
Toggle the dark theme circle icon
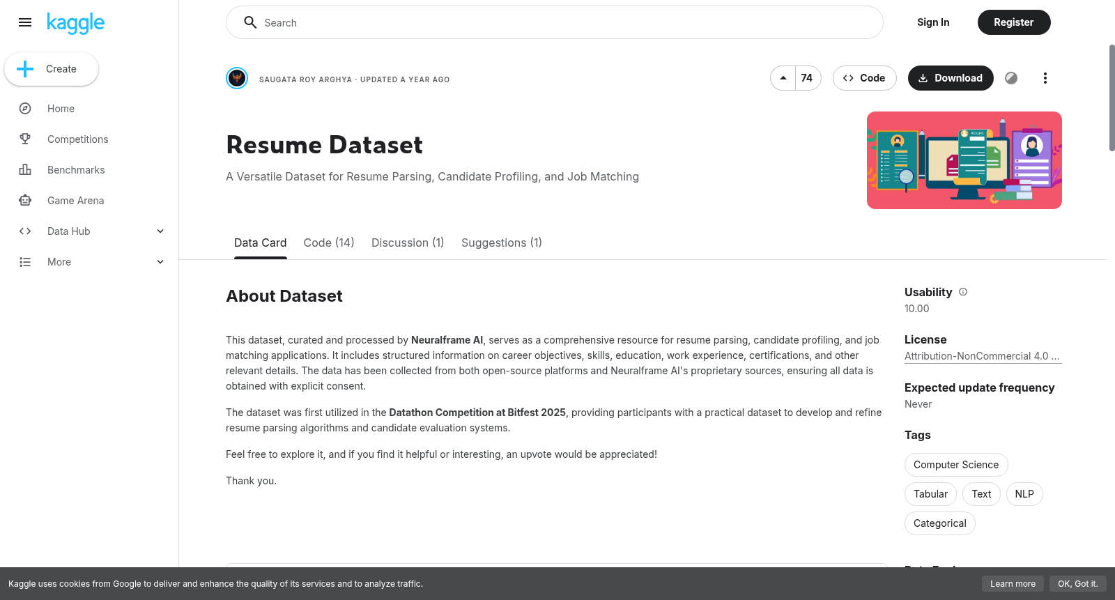coord(1011,78)
